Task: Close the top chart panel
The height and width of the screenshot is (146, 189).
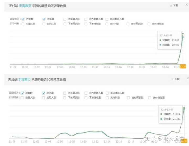Action: (x=187, y=4)
